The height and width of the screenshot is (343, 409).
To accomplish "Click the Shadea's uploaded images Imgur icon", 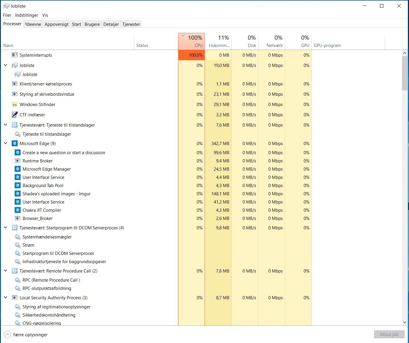I will point(17,194).
